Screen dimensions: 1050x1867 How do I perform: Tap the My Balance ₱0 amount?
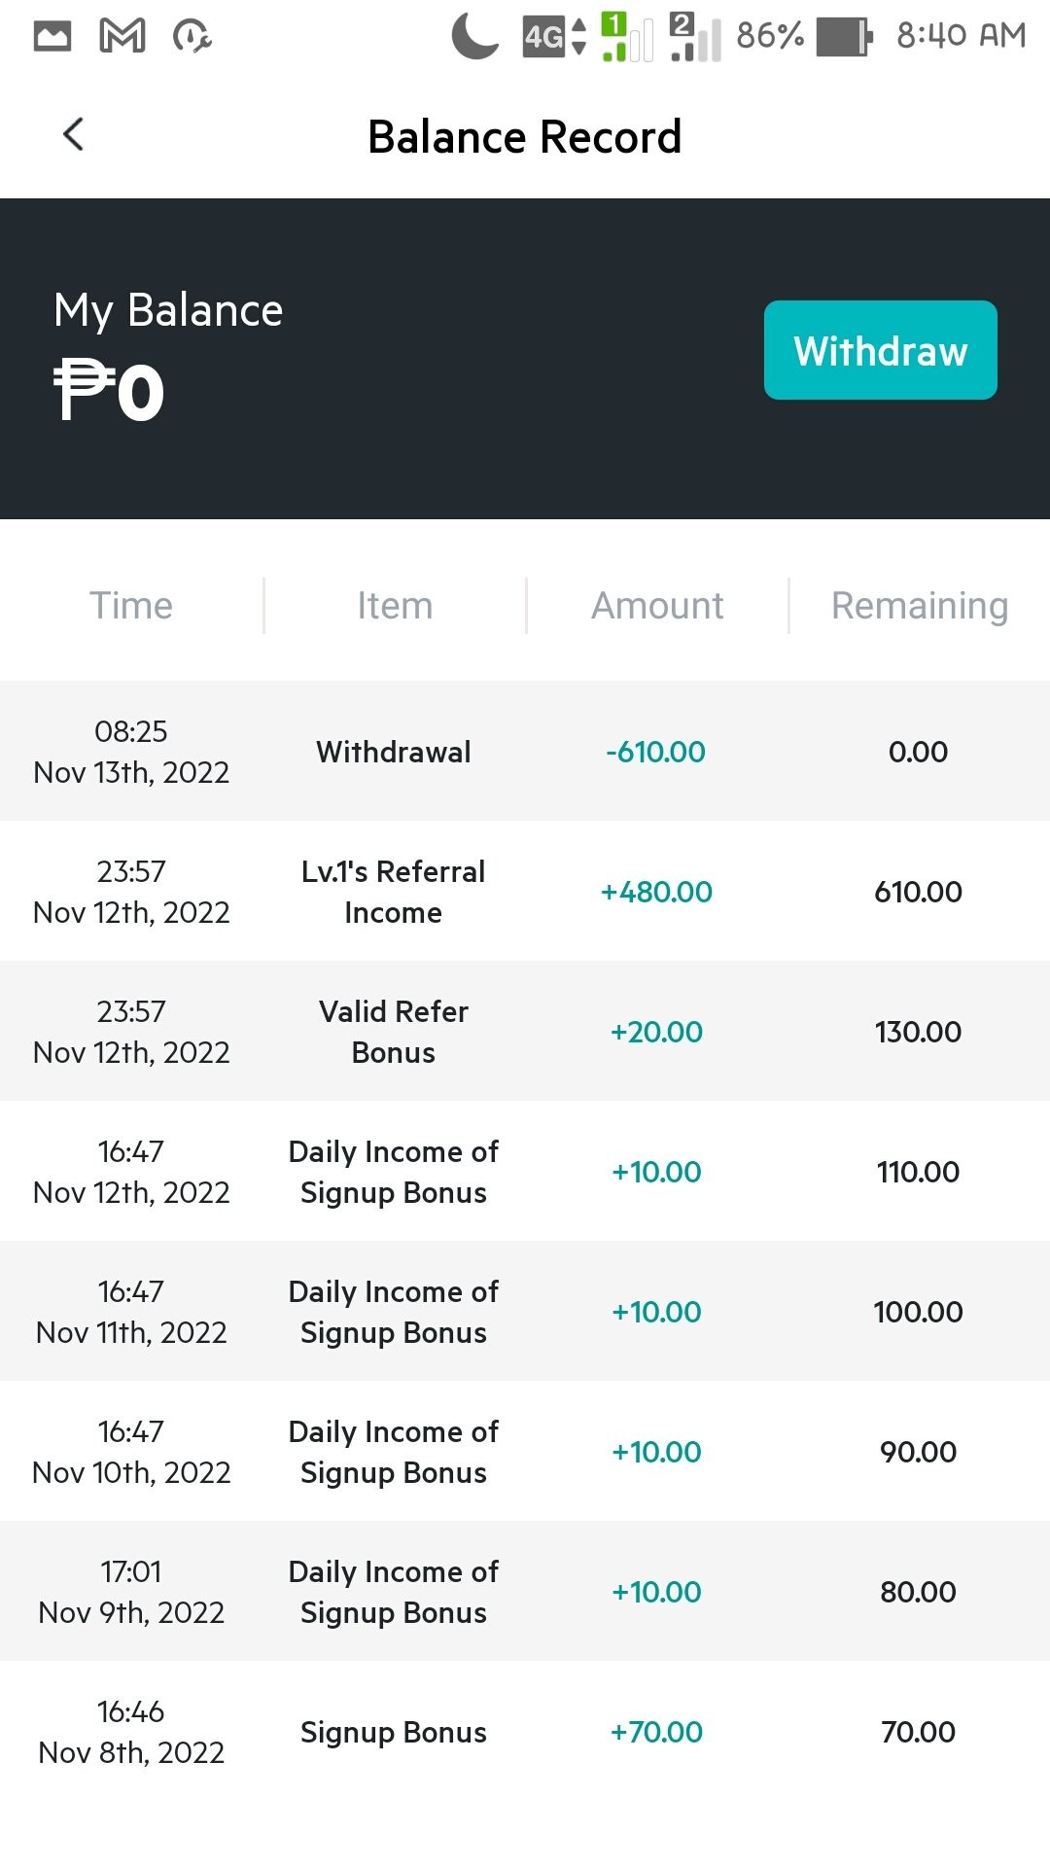pyautogui.click(x=109, y=392)
